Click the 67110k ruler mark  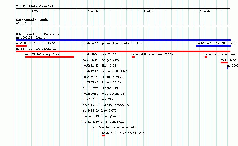pyautogui.click(x=149, y=11)
